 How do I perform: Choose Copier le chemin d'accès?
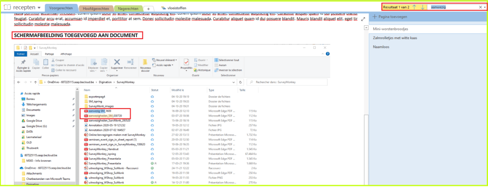(68, 65)
